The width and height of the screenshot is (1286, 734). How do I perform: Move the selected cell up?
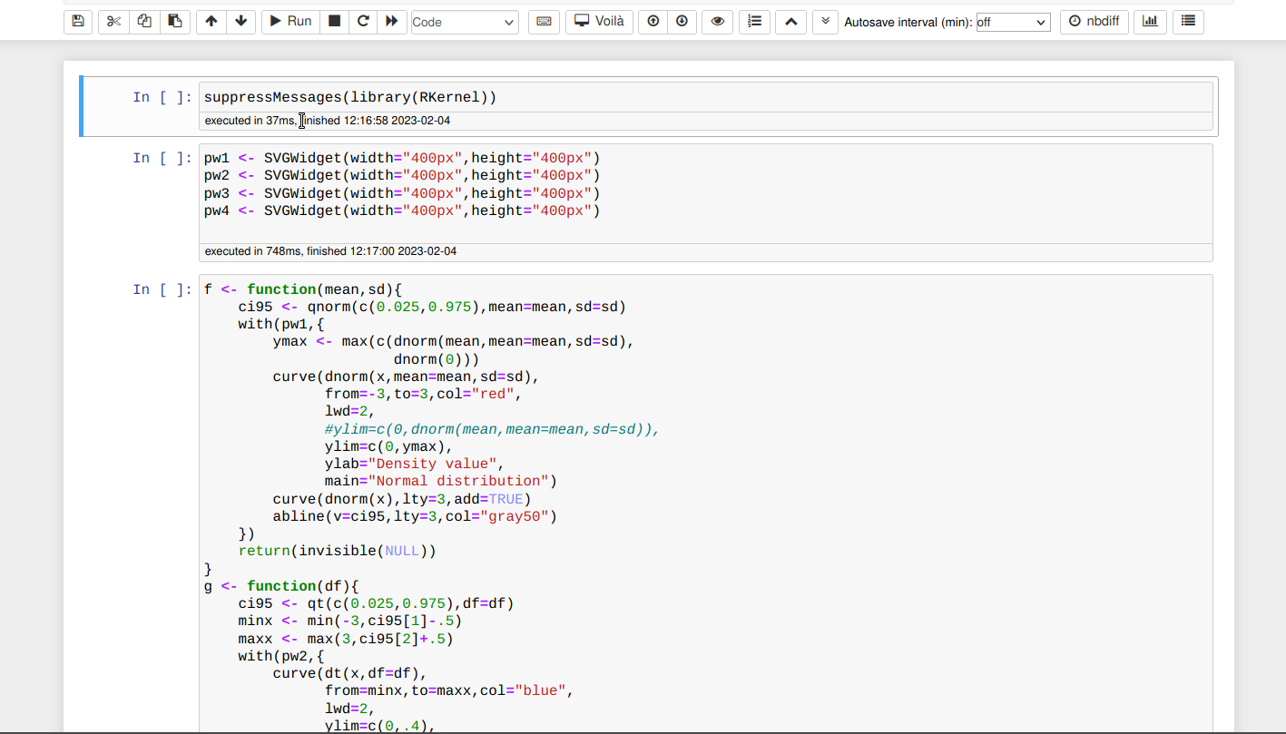click(x=211, y=21)
